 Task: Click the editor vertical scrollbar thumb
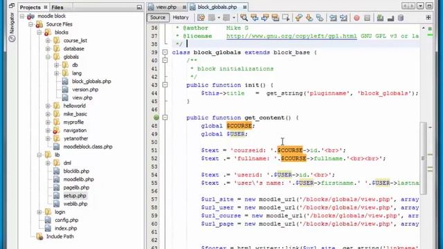pos(423,158)
